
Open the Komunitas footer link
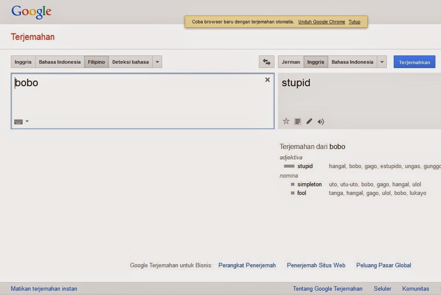pos(415,289)
